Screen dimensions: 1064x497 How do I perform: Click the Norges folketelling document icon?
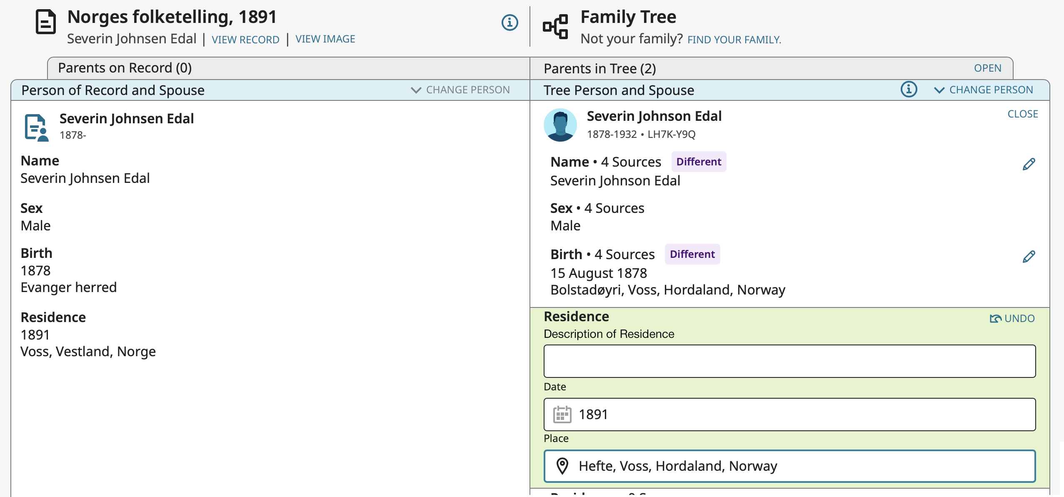pyautogui.click(x=45, y=22)
